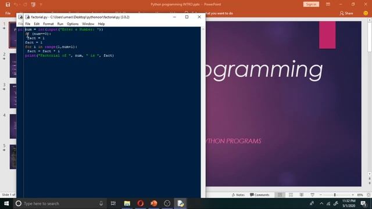Viewport: 372px width, 209px height.
Task: Switch to Reading View icon
Action: [x=302, y=195]
